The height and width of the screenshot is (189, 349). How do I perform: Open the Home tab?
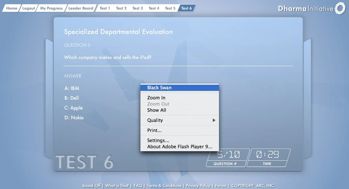point(12,8)
